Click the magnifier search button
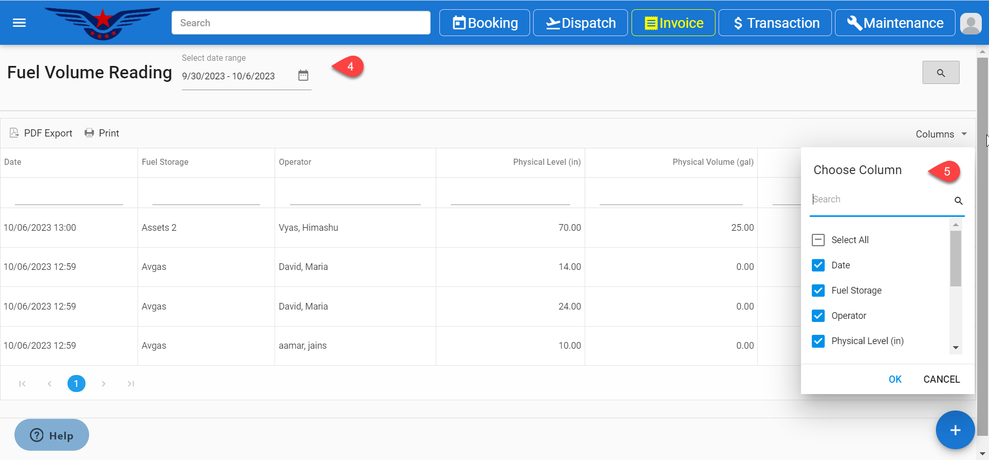This screenshot has height=460, width=989. [x=940, y=73]
